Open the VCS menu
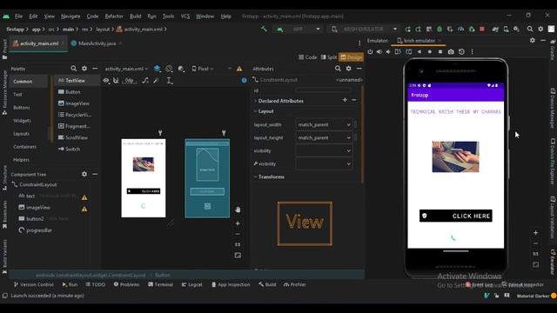 coord(185,17)
